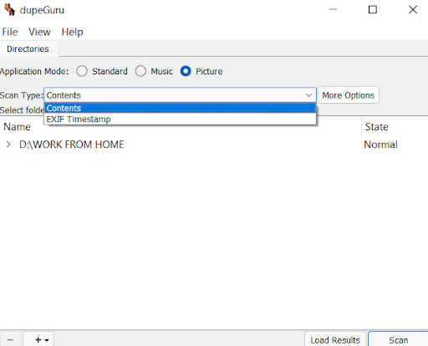Screen dimensions: 428x346
Task: Switch to the Directories tab
Action: coord(28,48)
